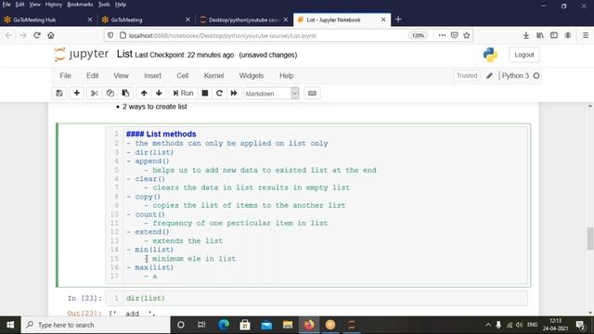Log out using the Logout button
Viewport: 594px width, 334px height.
pyautogui.click(x=524, y=55)
